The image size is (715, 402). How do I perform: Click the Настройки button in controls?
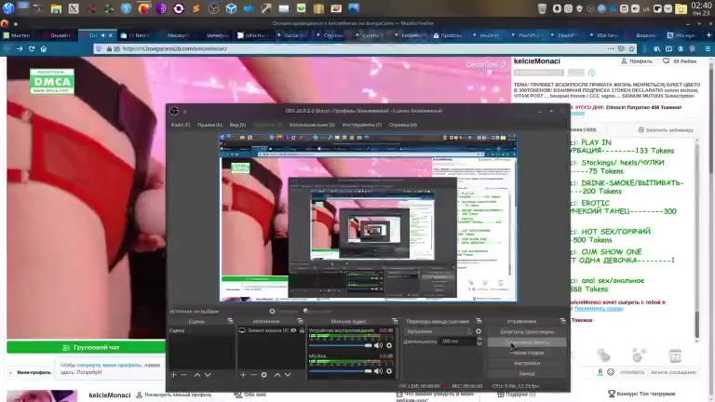coord(527,363)
